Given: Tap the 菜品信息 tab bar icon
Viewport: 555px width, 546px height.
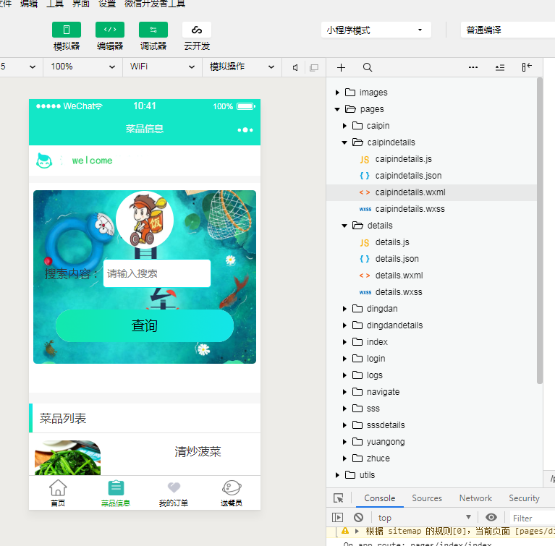Looking at the screenshot, I should point(116,488).
